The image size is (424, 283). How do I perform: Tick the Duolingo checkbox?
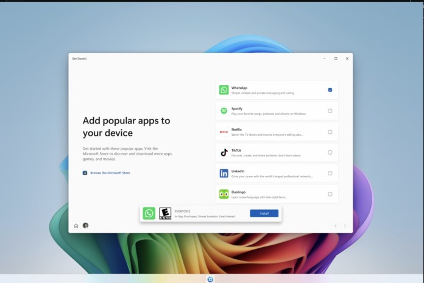330,194
